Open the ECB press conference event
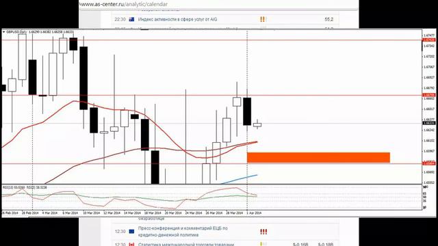Image resolution: width=438 pixels, height=246 pixels. (x=183, y=232)
